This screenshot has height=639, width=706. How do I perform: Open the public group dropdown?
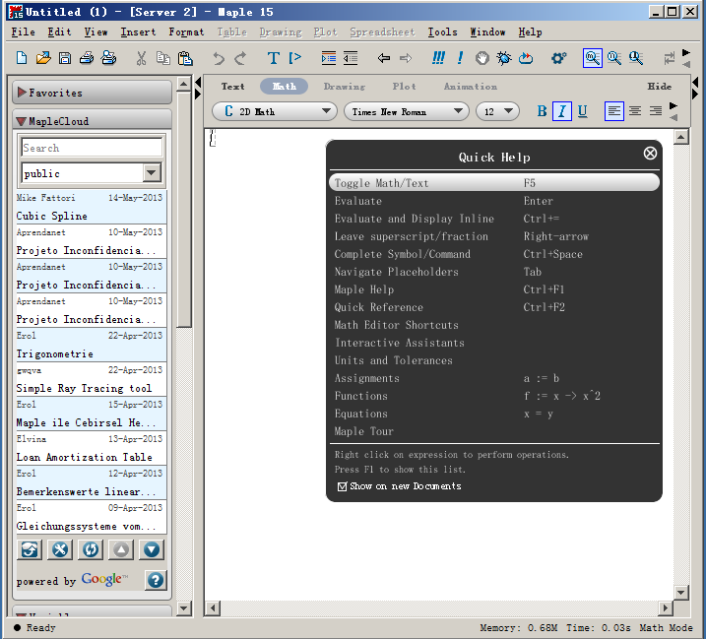[x=92, y=173]
